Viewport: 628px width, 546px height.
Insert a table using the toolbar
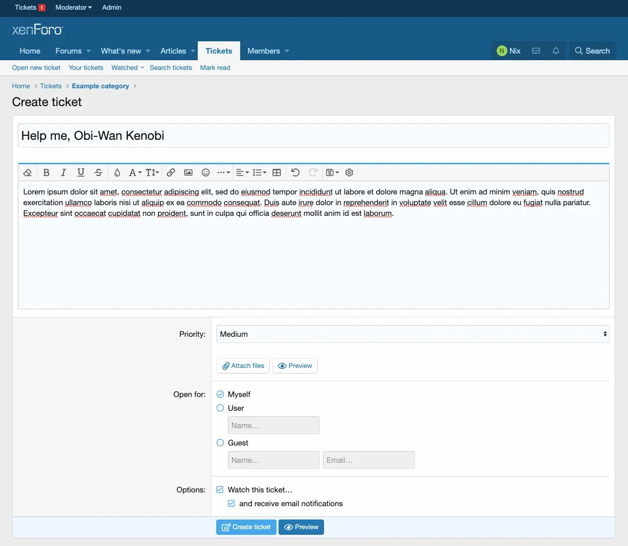click(x=276, y=172)
